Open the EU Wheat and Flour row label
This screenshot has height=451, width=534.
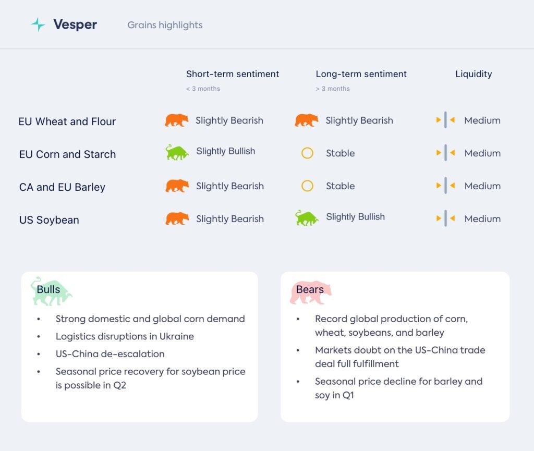[67, 121]
